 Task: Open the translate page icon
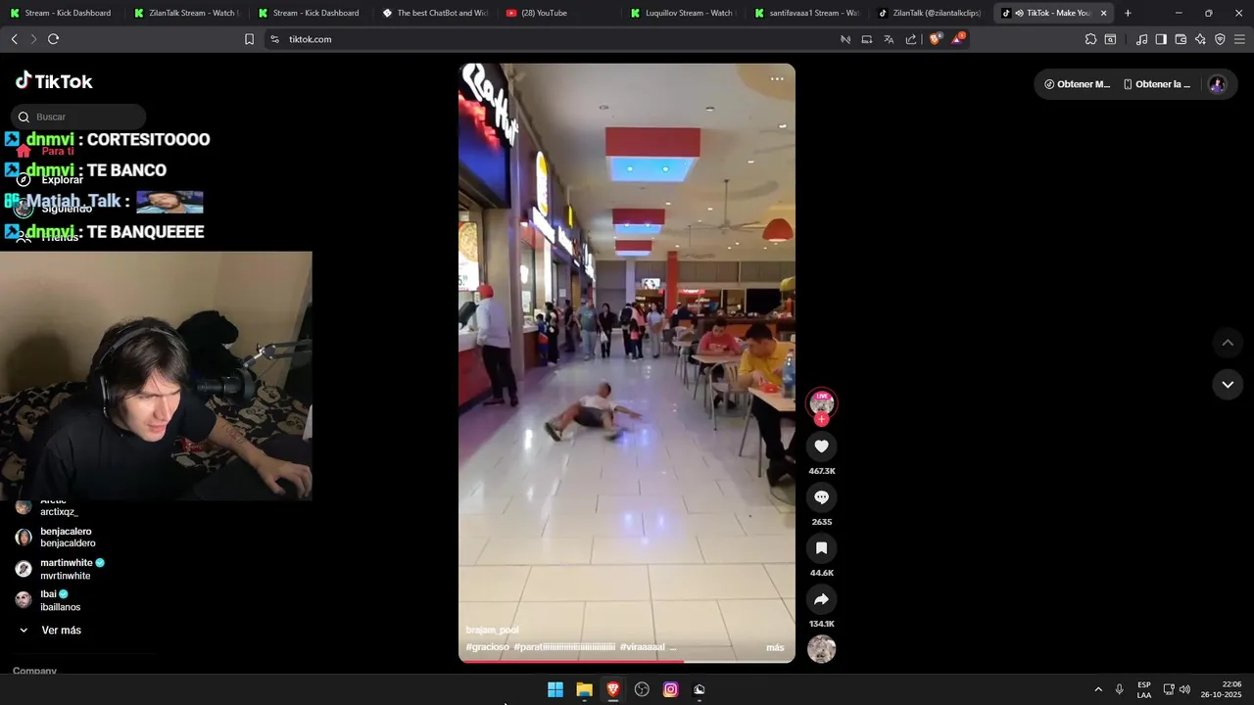(889, 39)
